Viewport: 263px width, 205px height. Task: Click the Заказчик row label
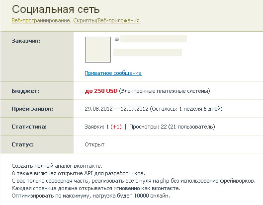(26, 41)
